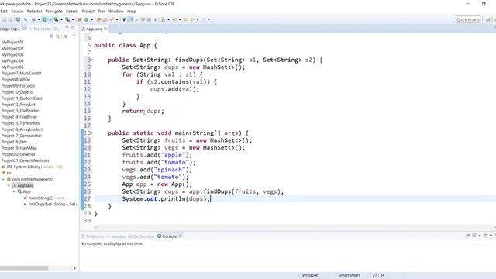This screenshot has height=279, width=496.
Task: Open the Source menu
Action: pos(17,11)
